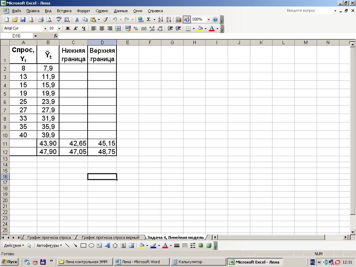Align text right button
The width and height of the screenshot is (356, 267).
[110, 29]
